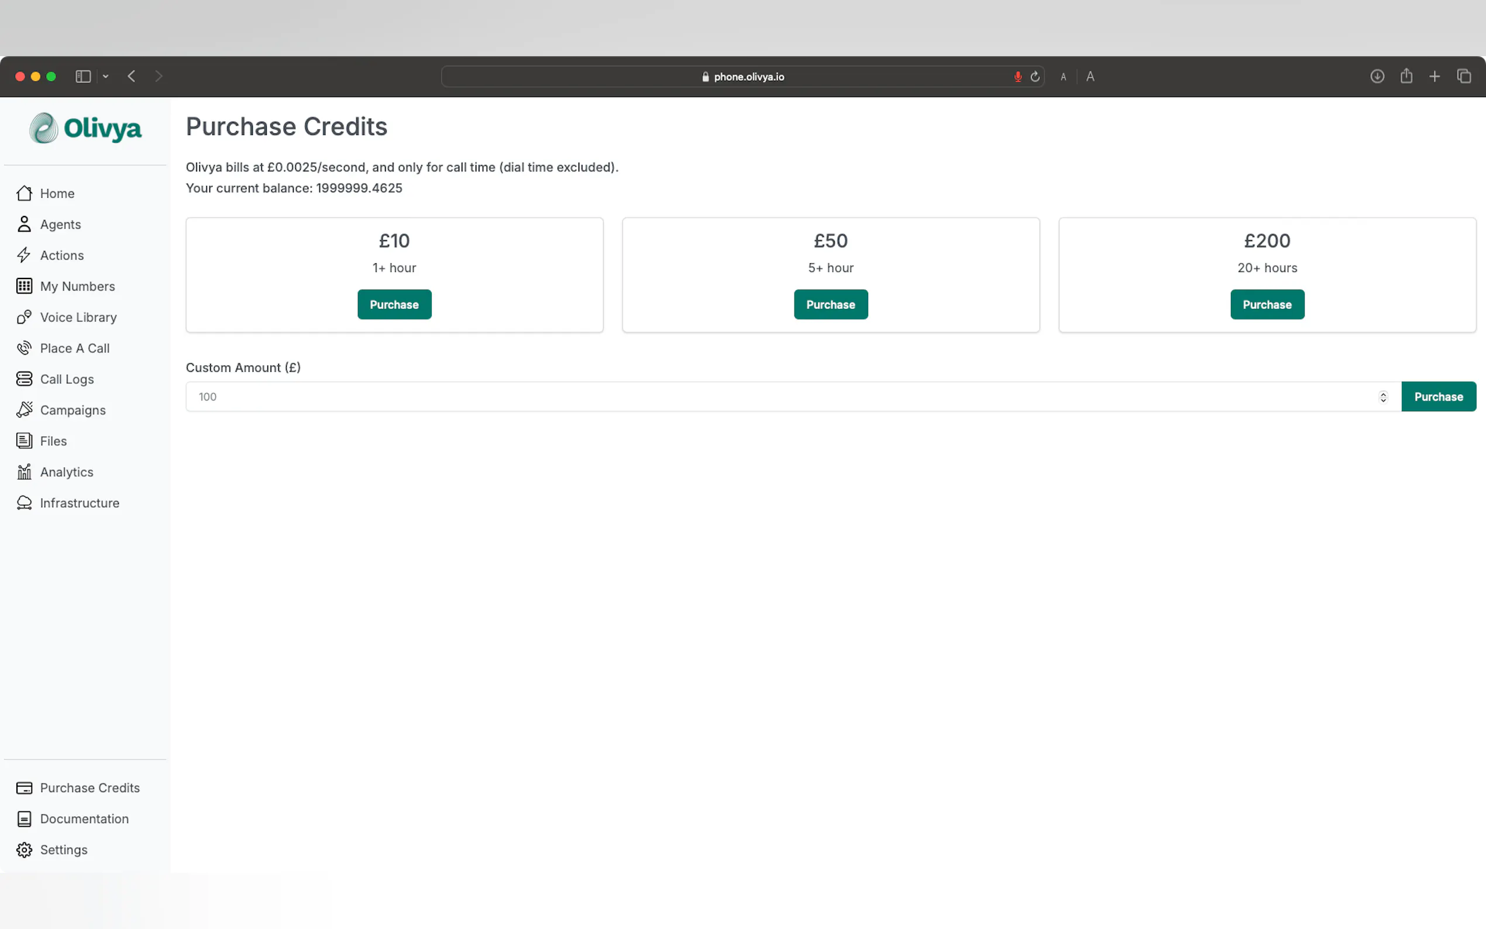Purchase the £200 credit package
The height and width of the screenshot is (929, 1486).
1267,305
